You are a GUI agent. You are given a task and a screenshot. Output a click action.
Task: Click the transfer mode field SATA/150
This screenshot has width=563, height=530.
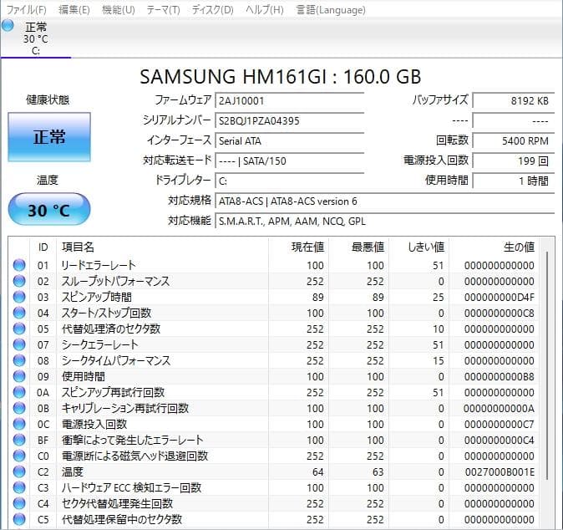[x=289, y=161]
